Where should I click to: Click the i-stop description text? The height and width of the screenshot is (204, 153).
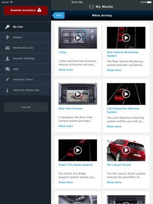(78, 63)
